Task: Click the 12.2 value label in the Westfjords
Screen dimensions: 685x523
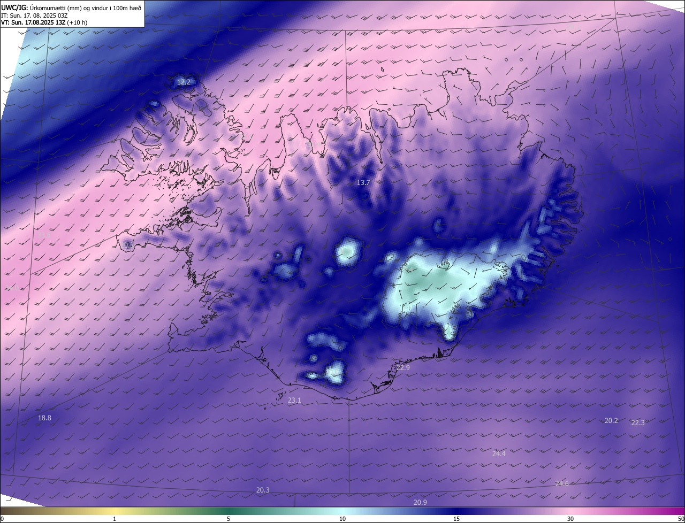Action: (x=184, y=82)
